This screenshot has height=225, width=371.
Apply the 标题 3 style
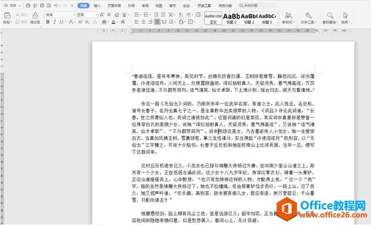tap(267, 18)
